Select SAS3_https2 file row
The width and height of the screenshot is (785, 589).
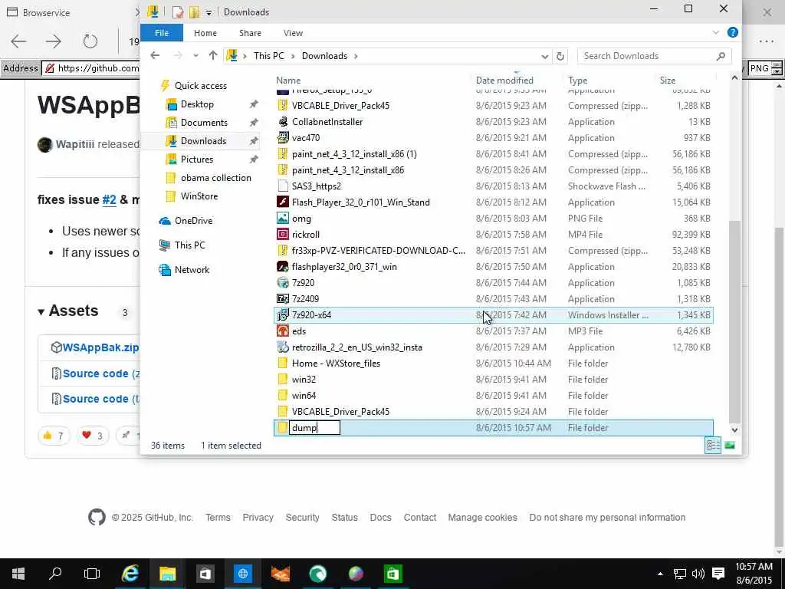pos(494,186)
